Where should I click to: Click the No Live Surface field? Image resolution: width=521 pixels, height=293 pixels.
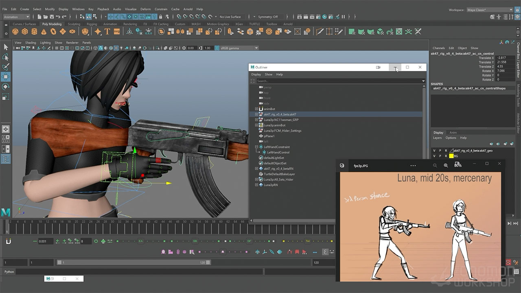tap(231, 17)
